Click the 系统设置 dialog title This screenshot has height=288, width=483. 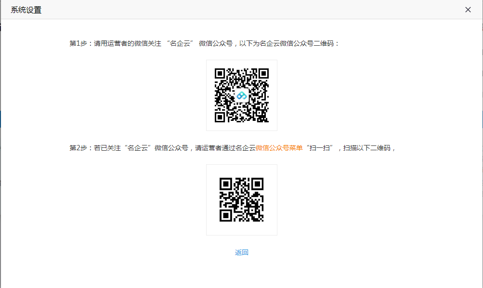[x=26, y=10]
